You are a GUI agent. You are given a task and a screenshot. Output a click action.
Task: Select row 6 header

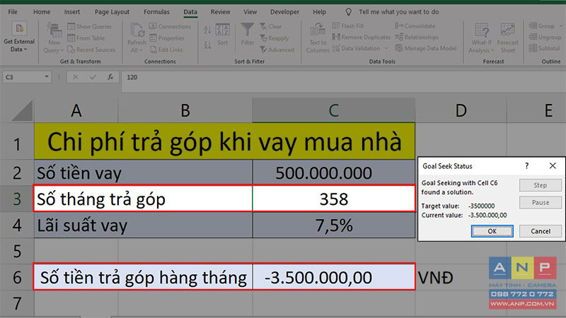[17, 277]
